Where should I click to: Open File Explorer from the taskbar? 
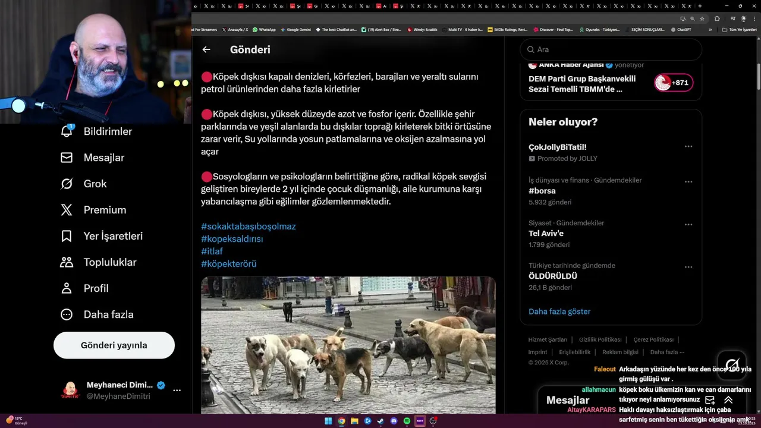click(x=354, y=421)
